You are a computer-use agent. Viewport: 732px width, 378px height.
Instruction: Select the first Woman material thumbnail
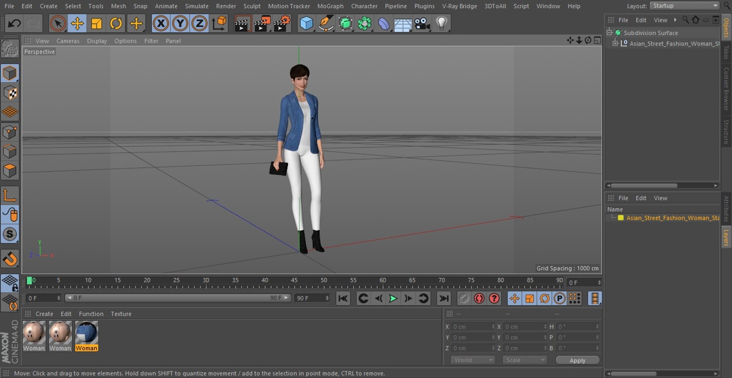(x=34, y=333)
